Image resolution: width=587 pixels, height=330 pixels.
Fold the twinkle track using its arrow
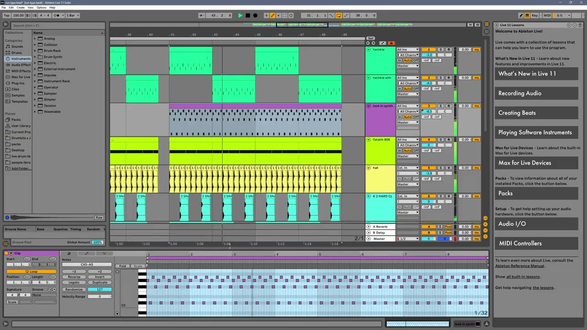point(368,49)
